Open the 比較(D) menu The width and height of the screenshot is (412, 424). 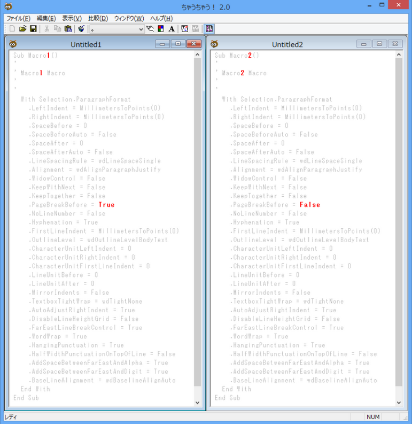pyautogui.click(x=97, y=18)
